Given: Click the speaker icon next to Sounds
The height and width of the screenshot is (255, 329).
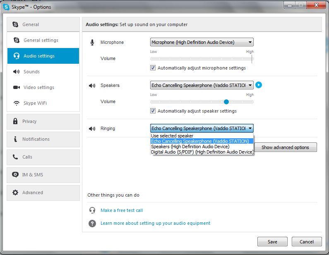Looking at the screenshot, I should 17,72.
